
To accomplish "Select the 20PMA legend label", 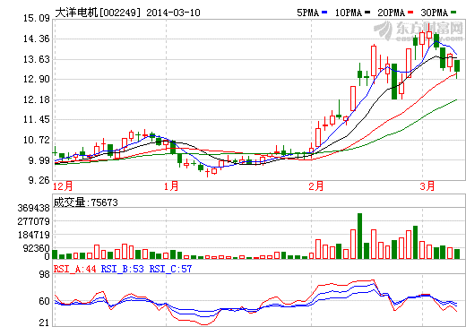I will (x=392, y=13).
